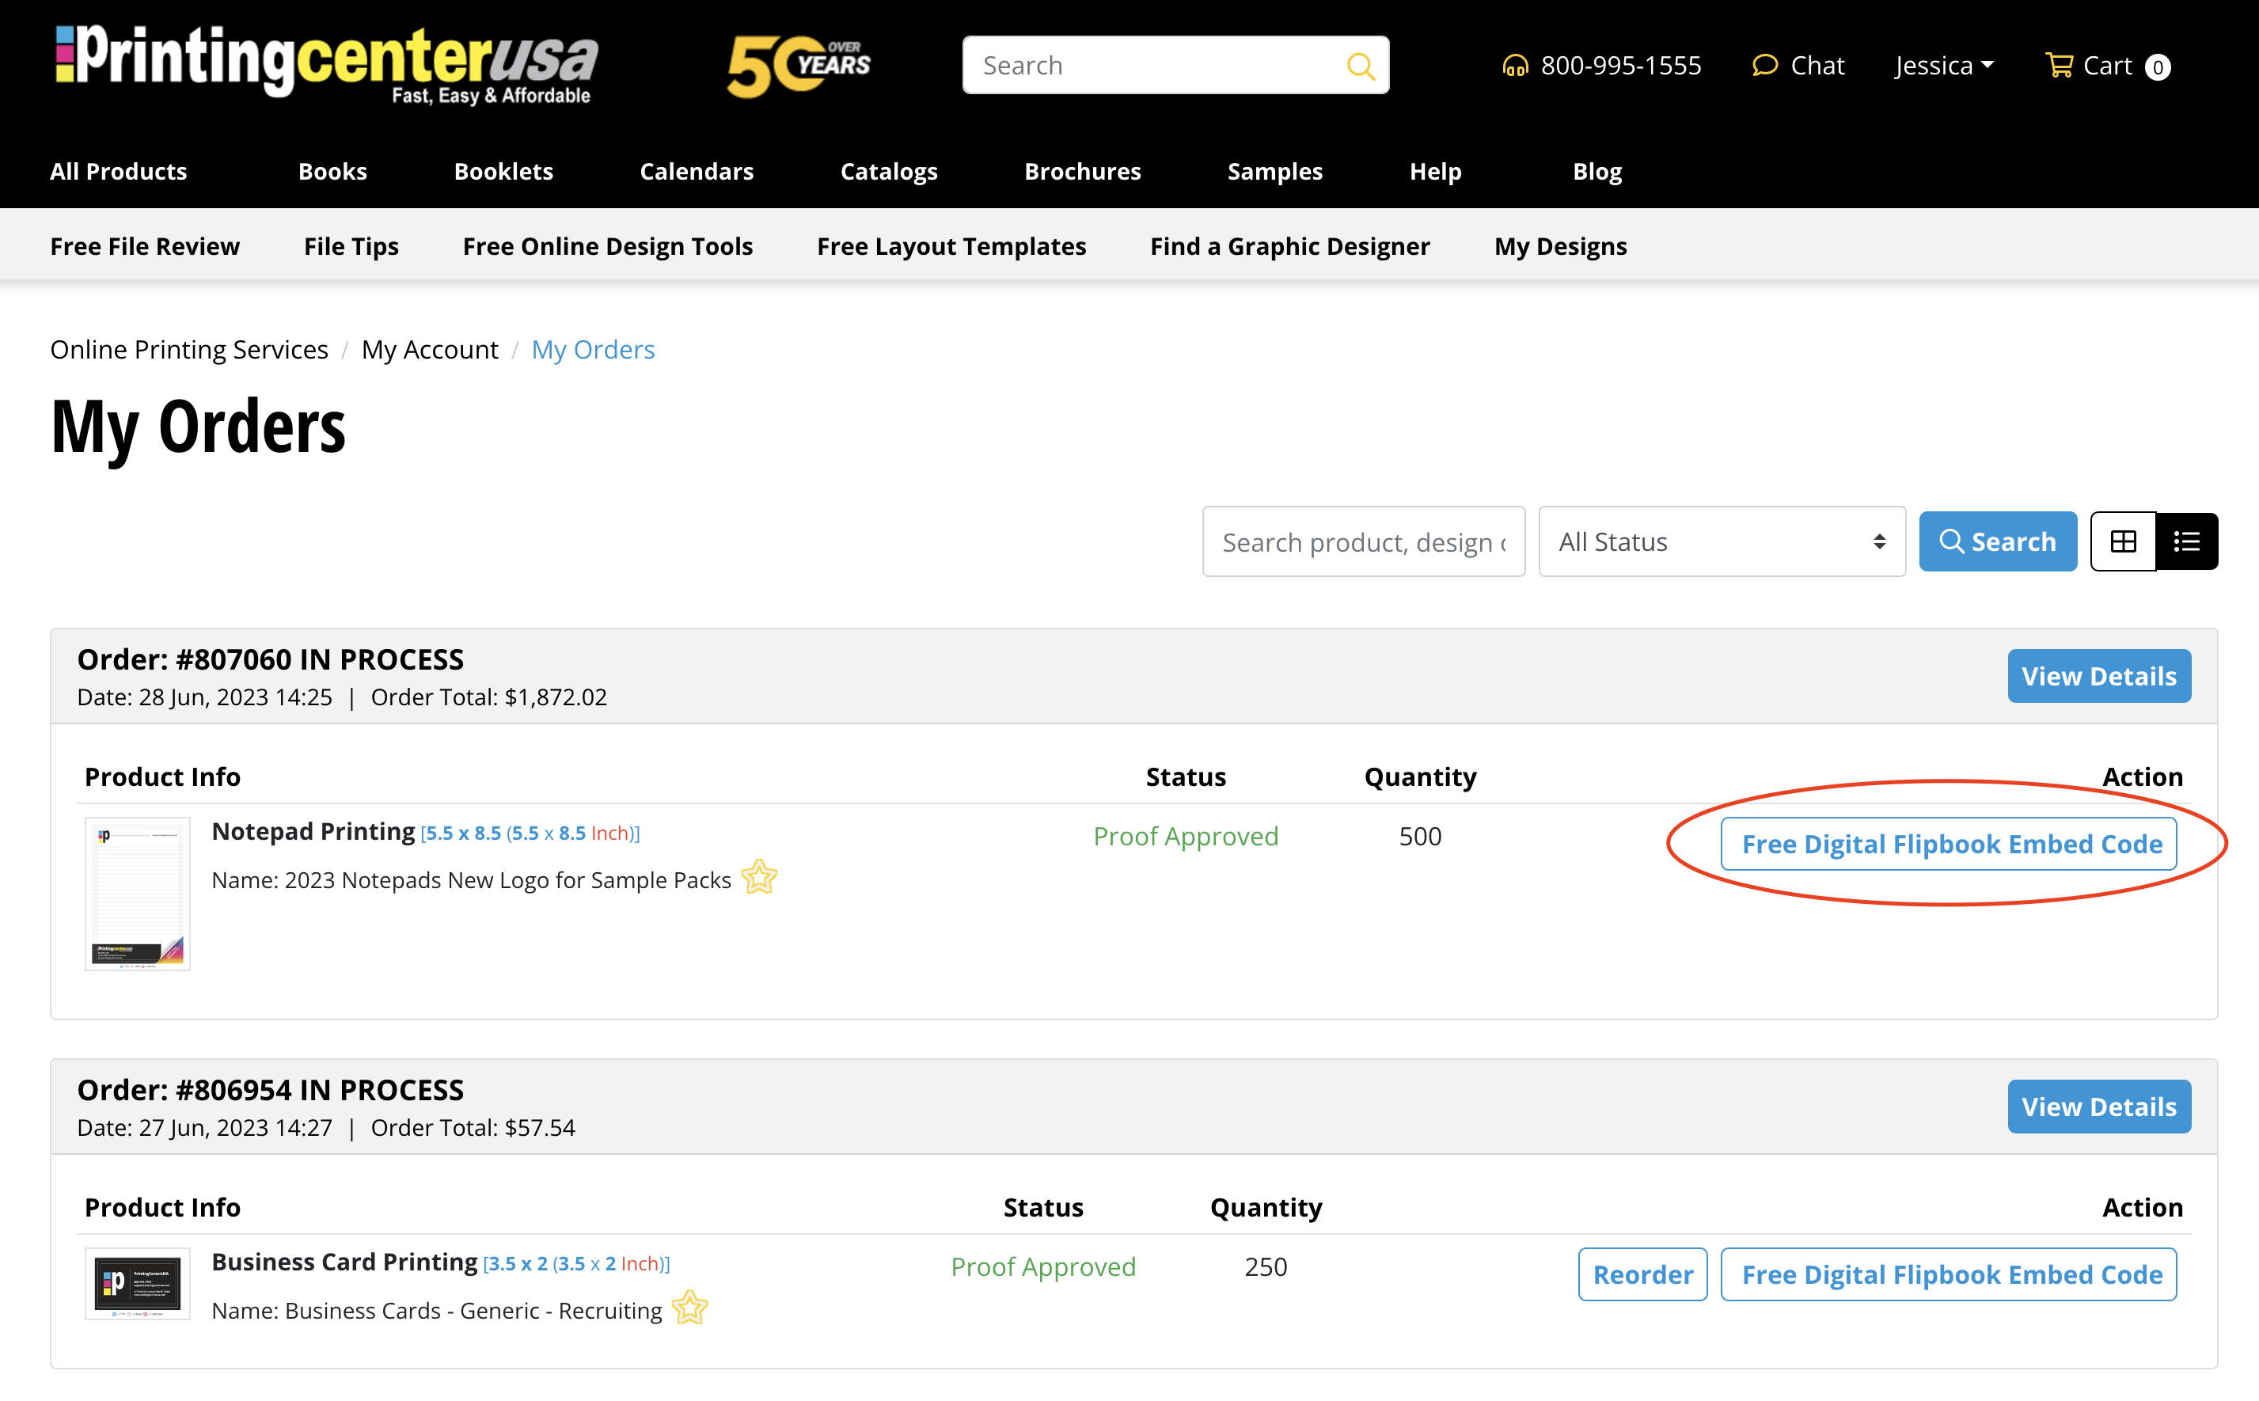Open the All Products menu
The image size is (2259, 1401).
tap(119, 172)
